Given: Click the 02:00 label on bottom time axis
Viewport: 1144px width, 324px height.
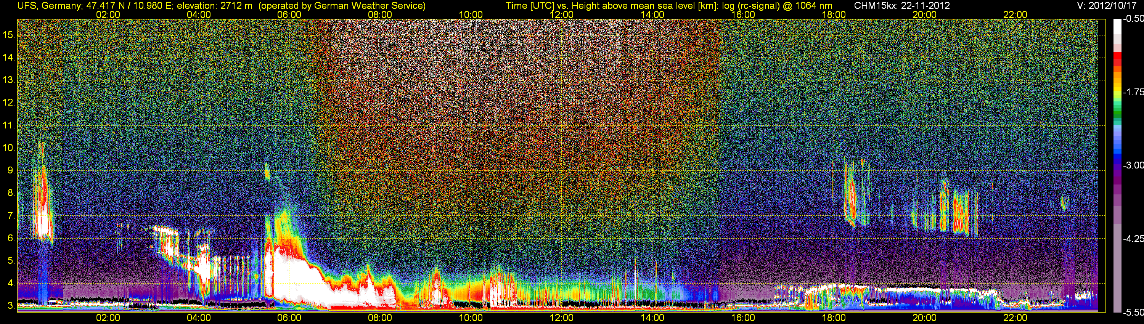Looking at the screenshot, I should pos(108,318).
